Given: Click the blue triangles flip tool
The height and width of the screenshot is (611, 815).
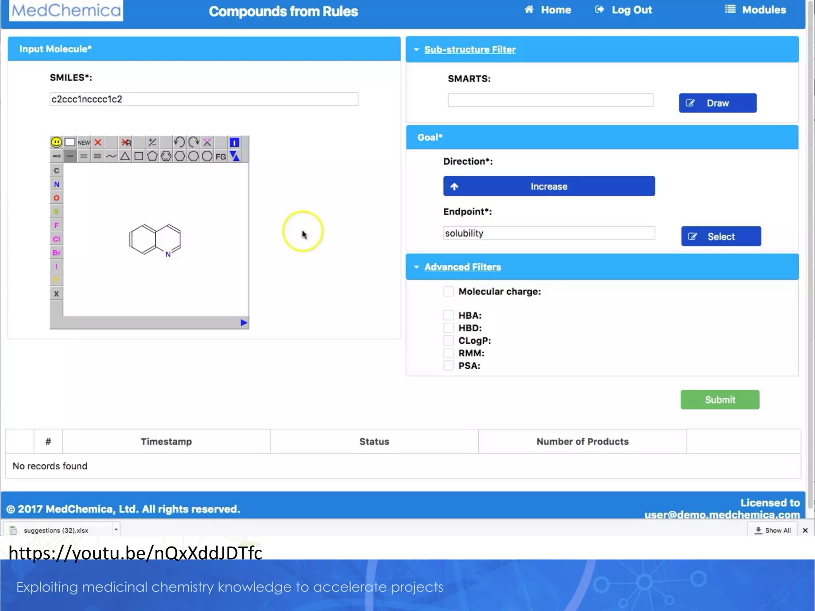Looking at the screenshot, I should pos(234,156).
